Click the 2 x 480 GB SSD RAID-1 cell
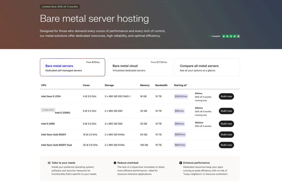Viewport: 282px width, 188px height. [117, 96]
